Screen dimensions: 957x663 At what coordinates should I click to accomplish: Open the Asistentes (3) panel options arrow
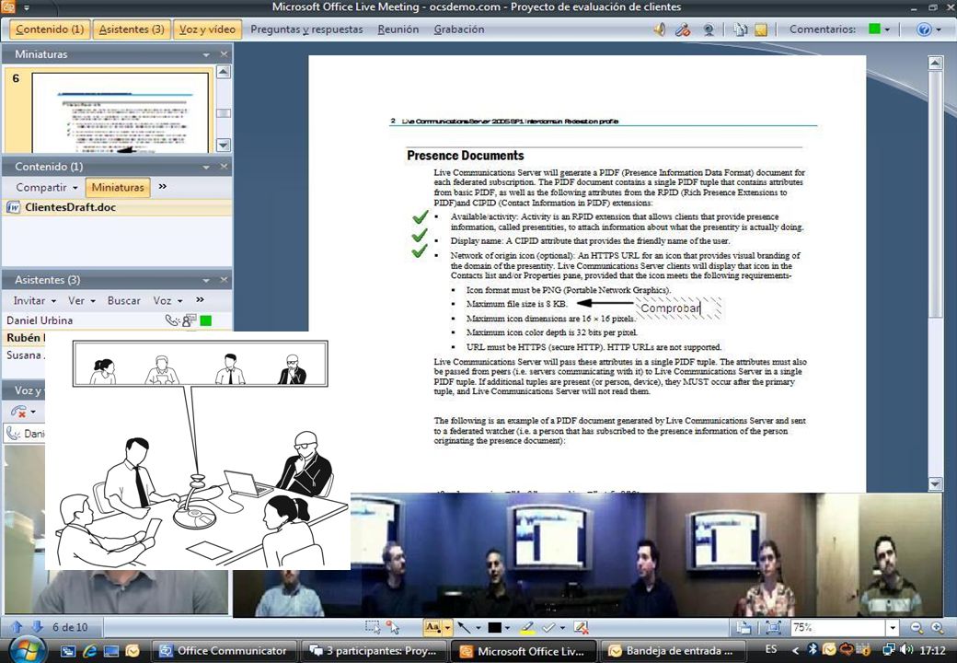pos(206,280)
